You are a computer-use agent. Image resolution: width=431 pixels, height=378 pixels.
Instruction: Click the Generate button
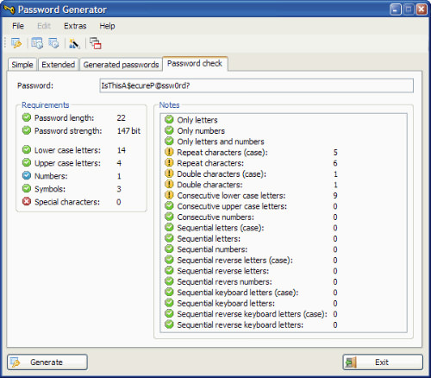click(47, 362)
